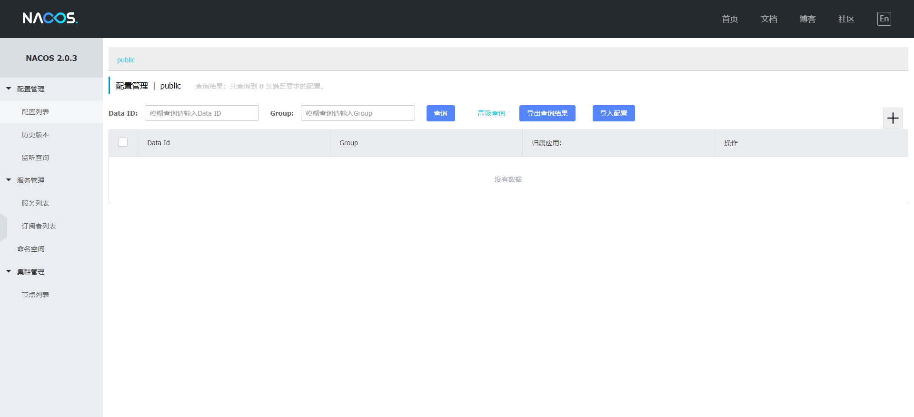Open 节点列表 in the sidebar

51,295
